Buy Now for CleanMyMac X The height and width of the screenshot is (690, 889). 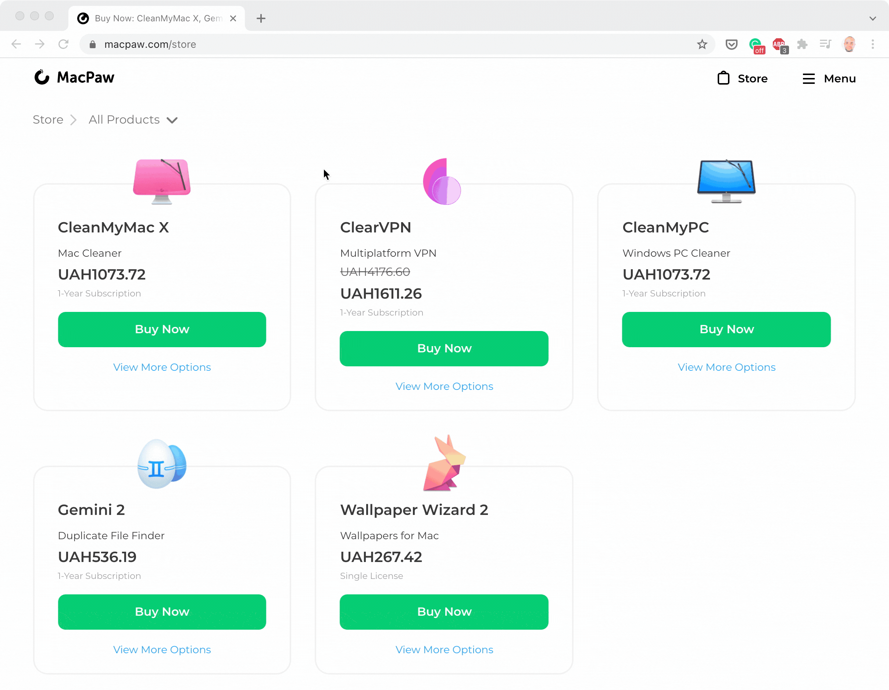(162, 329)
